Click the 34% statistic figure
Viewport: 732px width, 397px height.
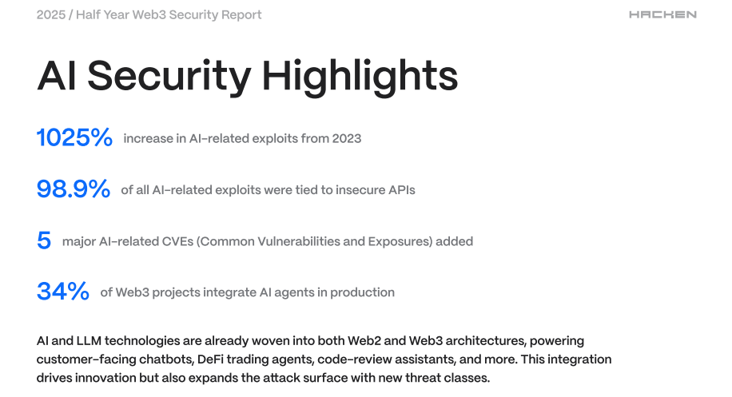63,291
